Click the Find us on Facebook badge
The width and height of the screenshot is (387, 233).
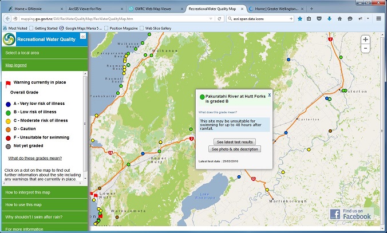click(350, 214)
